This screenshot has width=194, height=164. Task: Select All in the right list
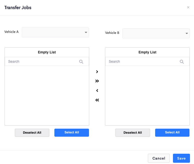click(172, 133)
